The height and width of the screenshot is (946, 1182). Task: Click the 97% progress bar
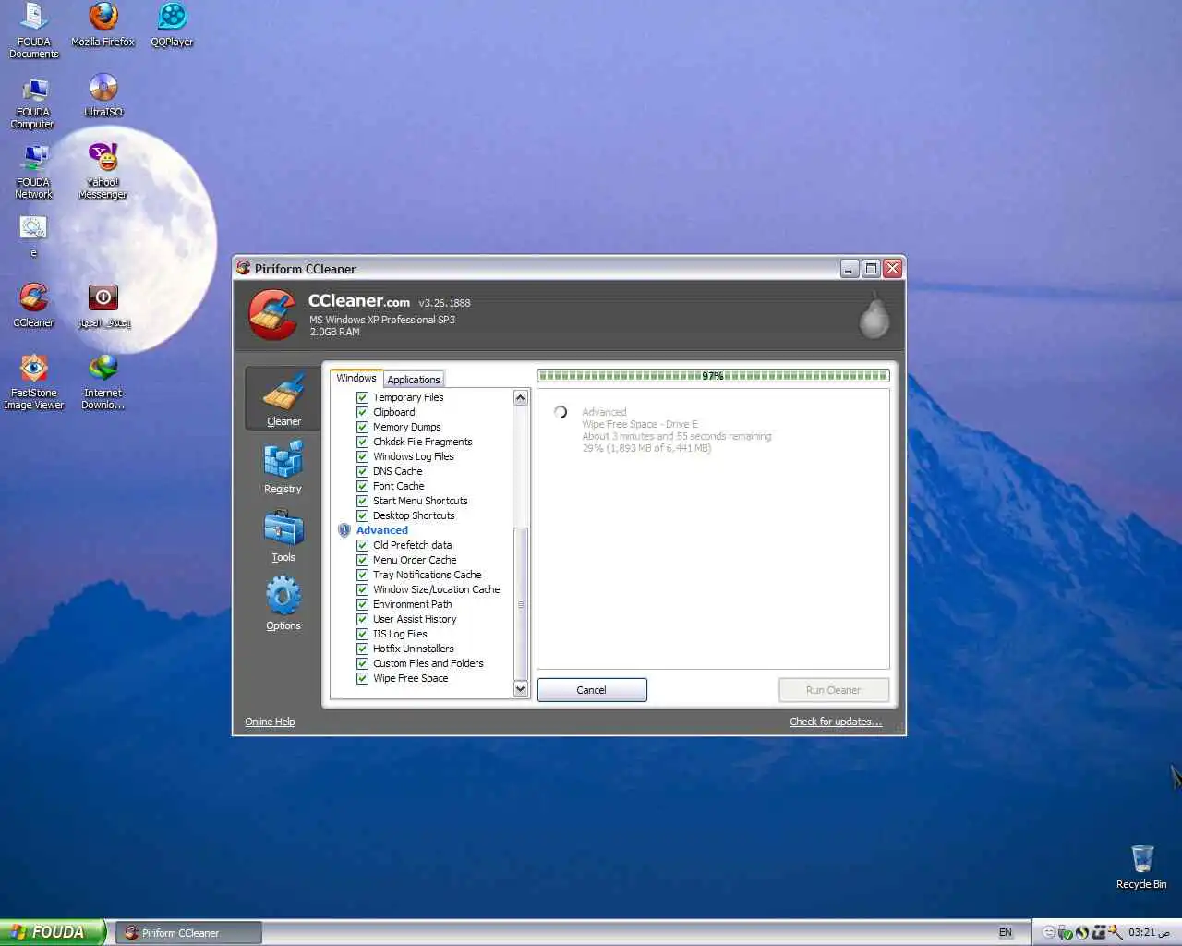713,375
